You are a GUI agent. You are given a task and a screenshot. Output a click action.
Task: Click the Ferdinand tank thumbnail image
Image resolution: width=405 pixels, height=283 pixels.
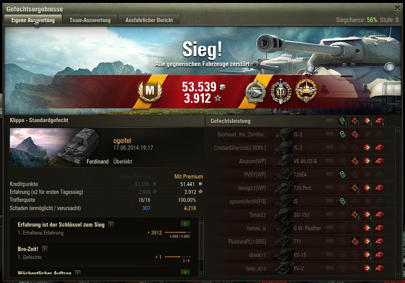55,147
